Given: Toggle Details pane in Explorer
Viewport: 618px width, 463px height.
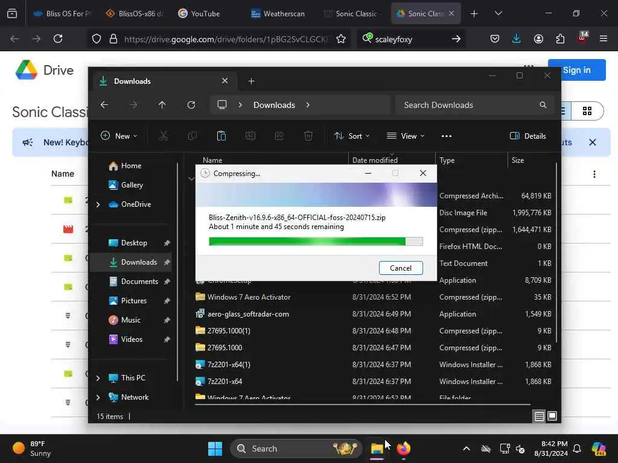Looking at the screenshot, I should (x=527, y=136).
